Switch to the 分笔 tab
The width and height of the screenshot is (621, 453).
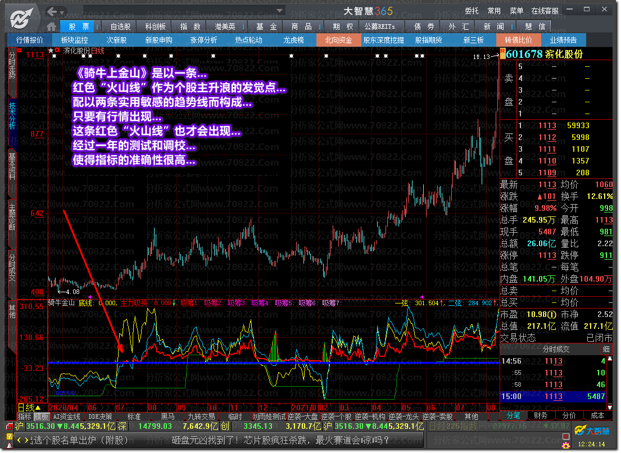tap(514, 416)
